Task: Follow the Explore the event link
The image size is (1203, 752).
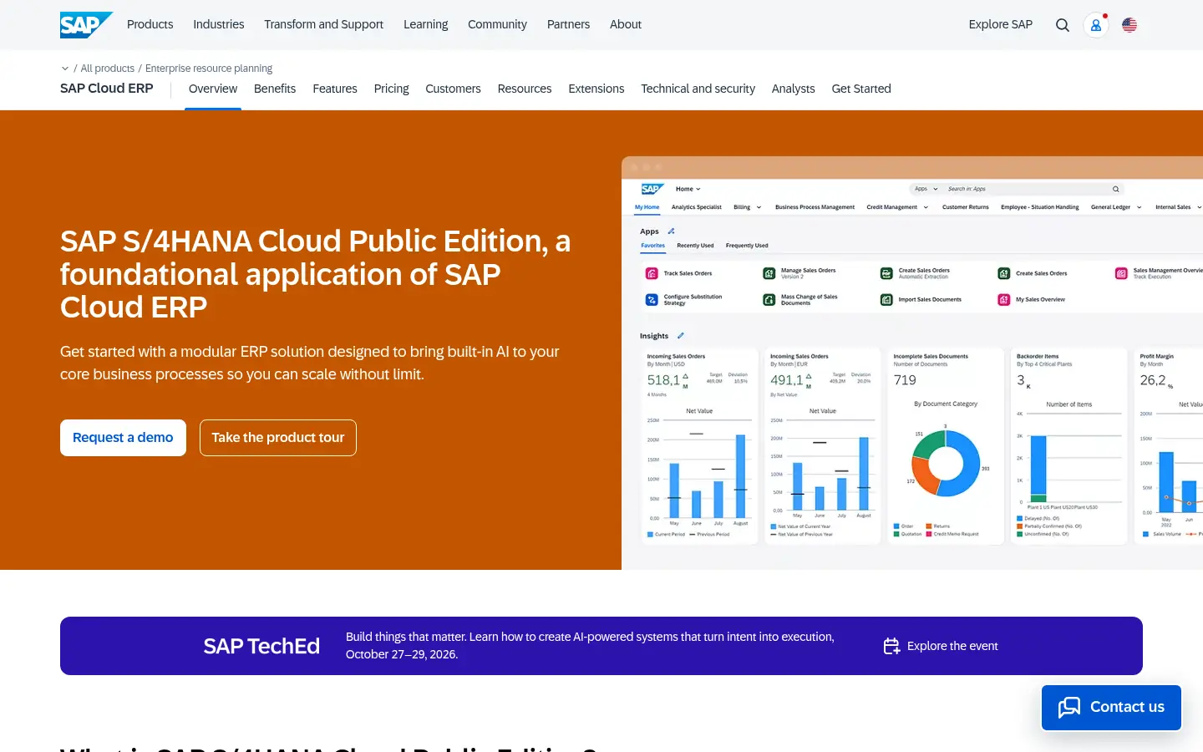Action: 941,646
